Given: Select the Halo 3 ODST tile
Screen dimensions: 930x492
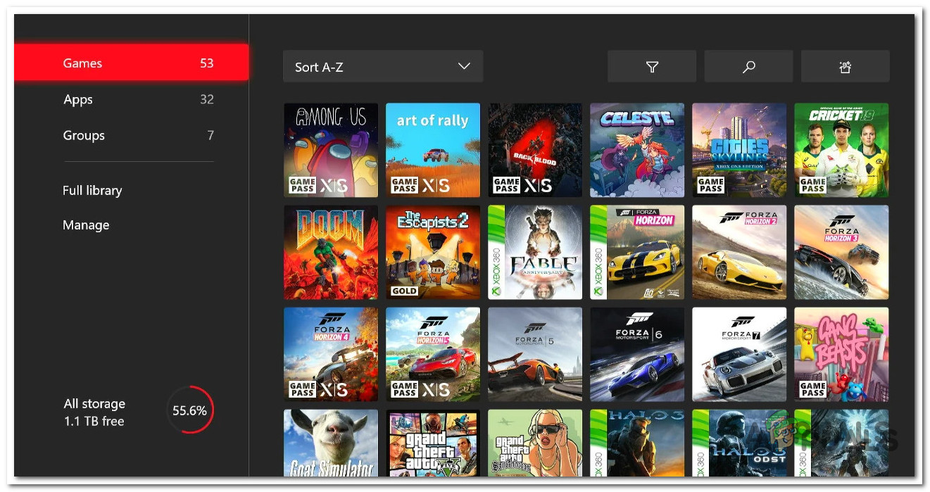Looking at the screenshot, I should [x=739, y=443].
